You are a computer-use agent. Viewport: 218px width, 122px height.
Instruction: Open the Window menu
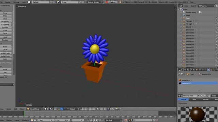pyautogui.click(x=16, y=2)
